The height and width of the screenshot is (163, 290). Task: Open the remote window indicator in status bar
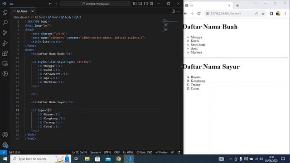click(x=4, y=152)
